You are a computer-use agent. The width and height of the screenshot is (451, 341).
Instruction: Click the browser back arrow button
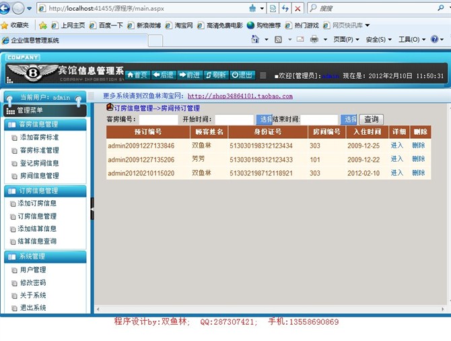4,8
